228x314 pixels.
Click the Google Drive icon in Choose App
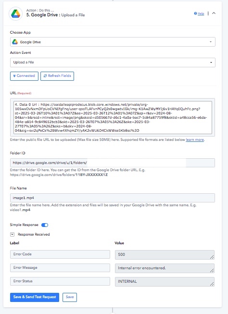tap(15, 42)
